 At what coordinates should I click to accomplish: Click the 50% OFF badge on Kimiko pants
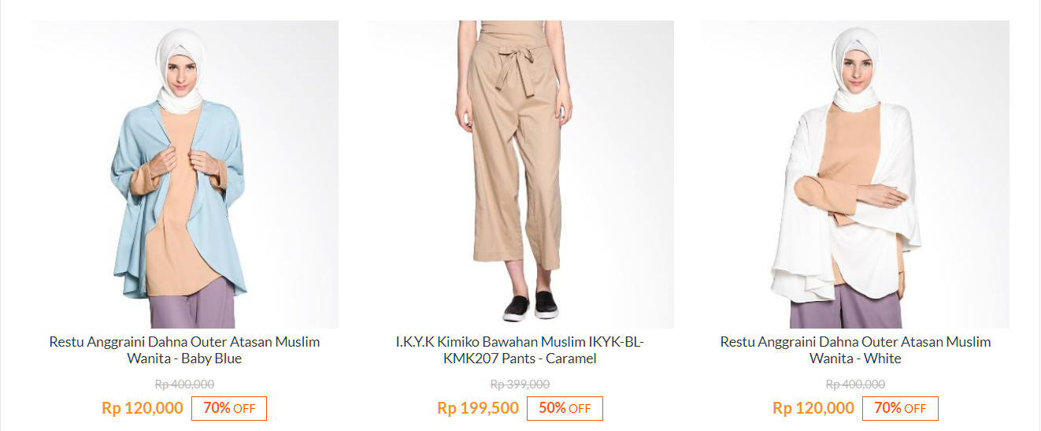565,408
